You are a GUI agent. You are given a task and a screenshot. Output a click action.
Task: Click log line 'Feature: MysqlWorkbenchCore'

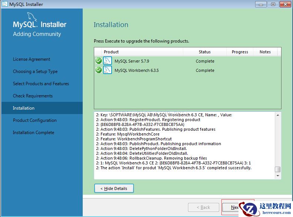[128, 134]
